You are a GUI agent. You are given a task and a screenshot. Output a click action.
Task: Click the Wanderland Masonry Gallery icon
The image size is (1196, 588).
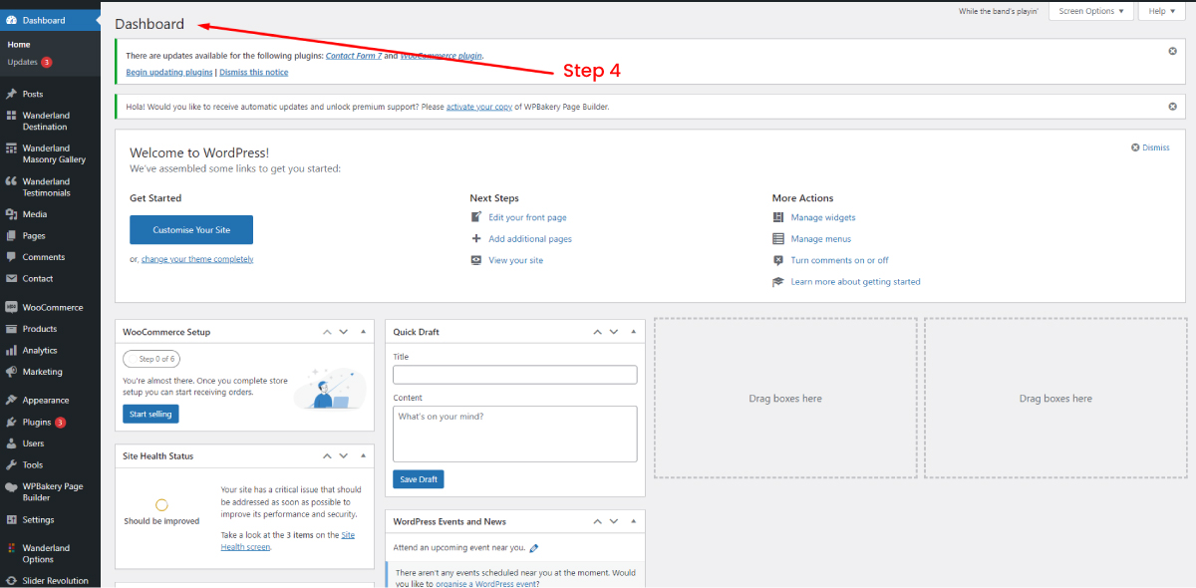(12, 148)
